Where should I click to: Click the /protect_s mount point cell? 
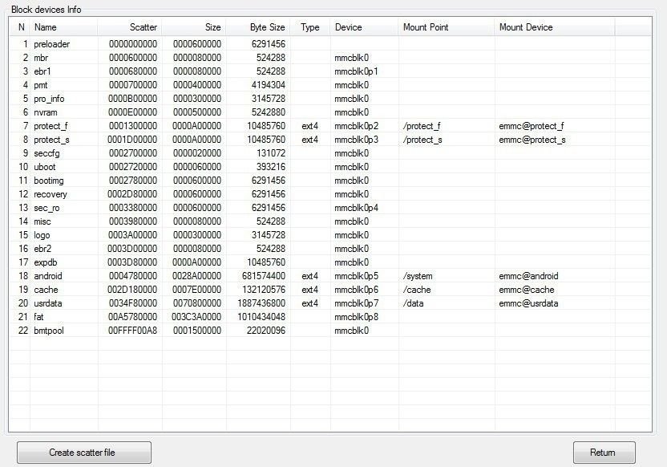pyautogui.click(x=422, y=140)
